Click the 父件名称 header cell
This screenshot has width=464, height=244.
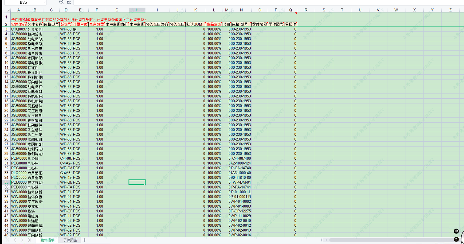35,24
